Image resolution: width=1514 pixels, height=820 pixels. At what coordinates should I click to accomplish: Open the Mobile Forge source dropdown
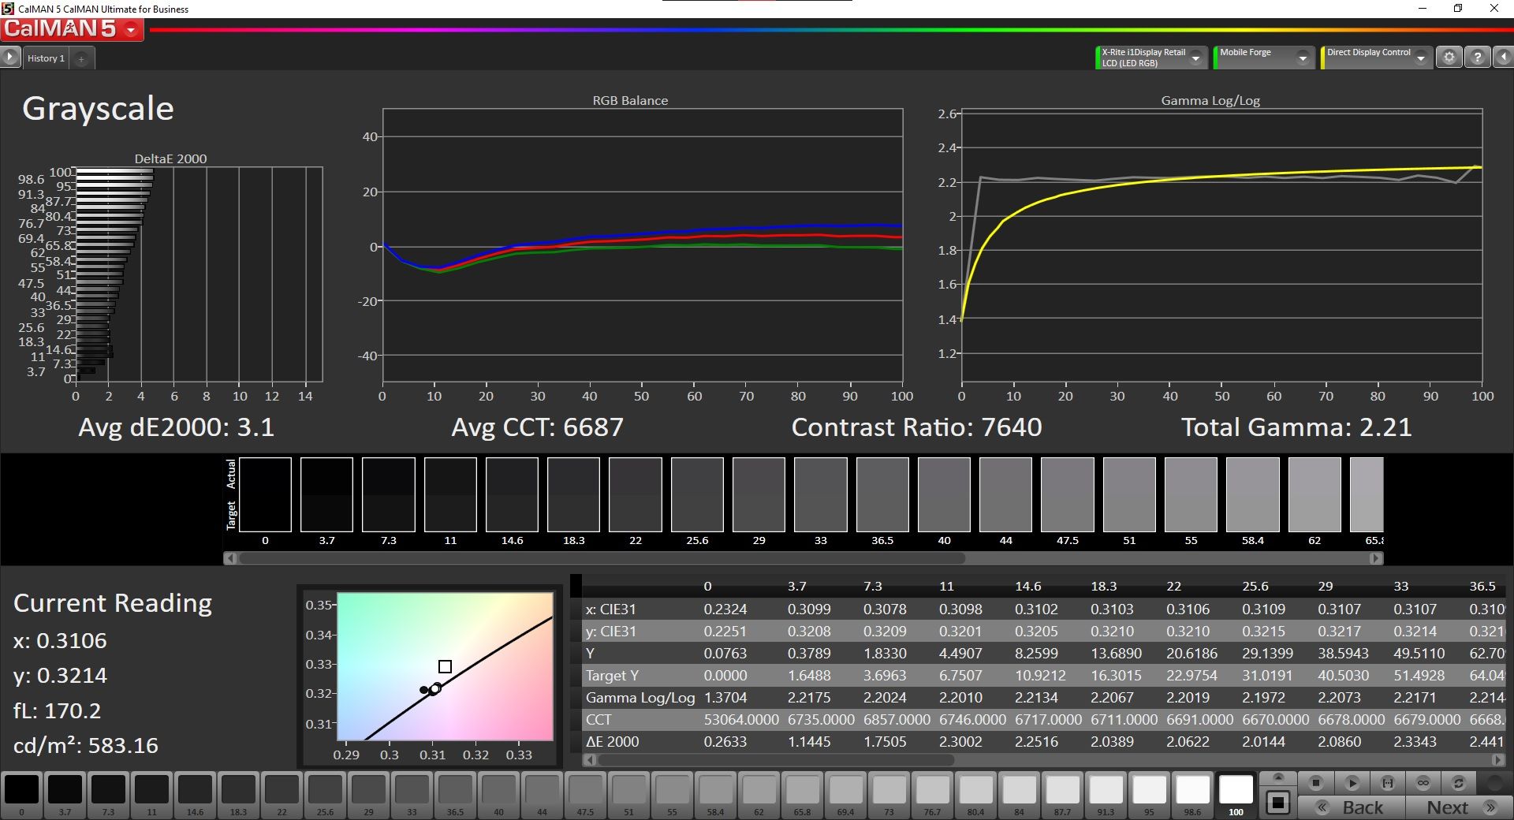1303,58
